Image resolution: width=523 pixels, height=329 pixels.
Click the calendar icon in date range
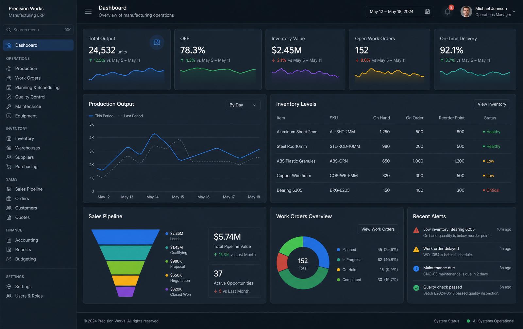(x=427, y=11)
